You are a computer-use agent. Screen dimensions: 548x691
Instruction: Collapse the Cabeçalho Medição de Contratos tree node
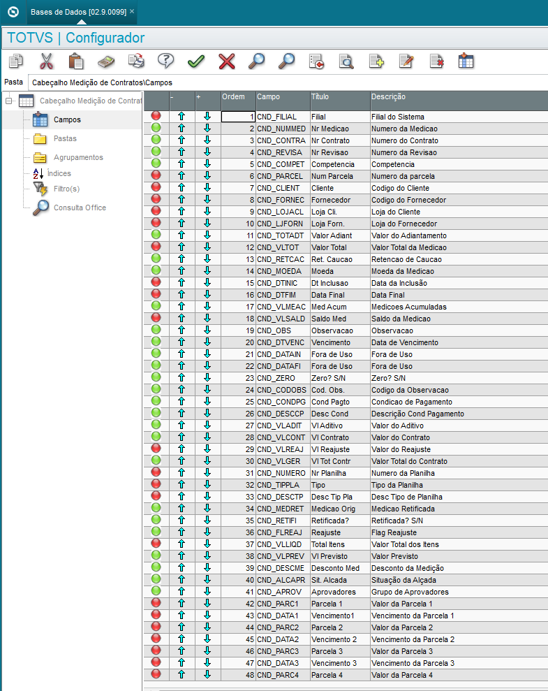pyautogui.click(x=8, y=101)
